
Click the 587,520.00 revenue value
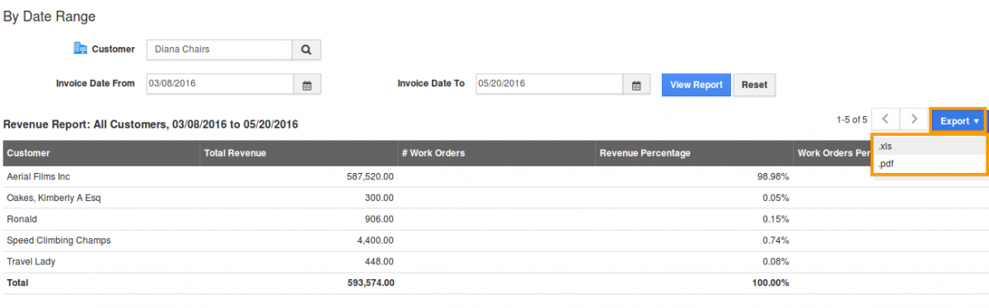[x=371, y=176]
